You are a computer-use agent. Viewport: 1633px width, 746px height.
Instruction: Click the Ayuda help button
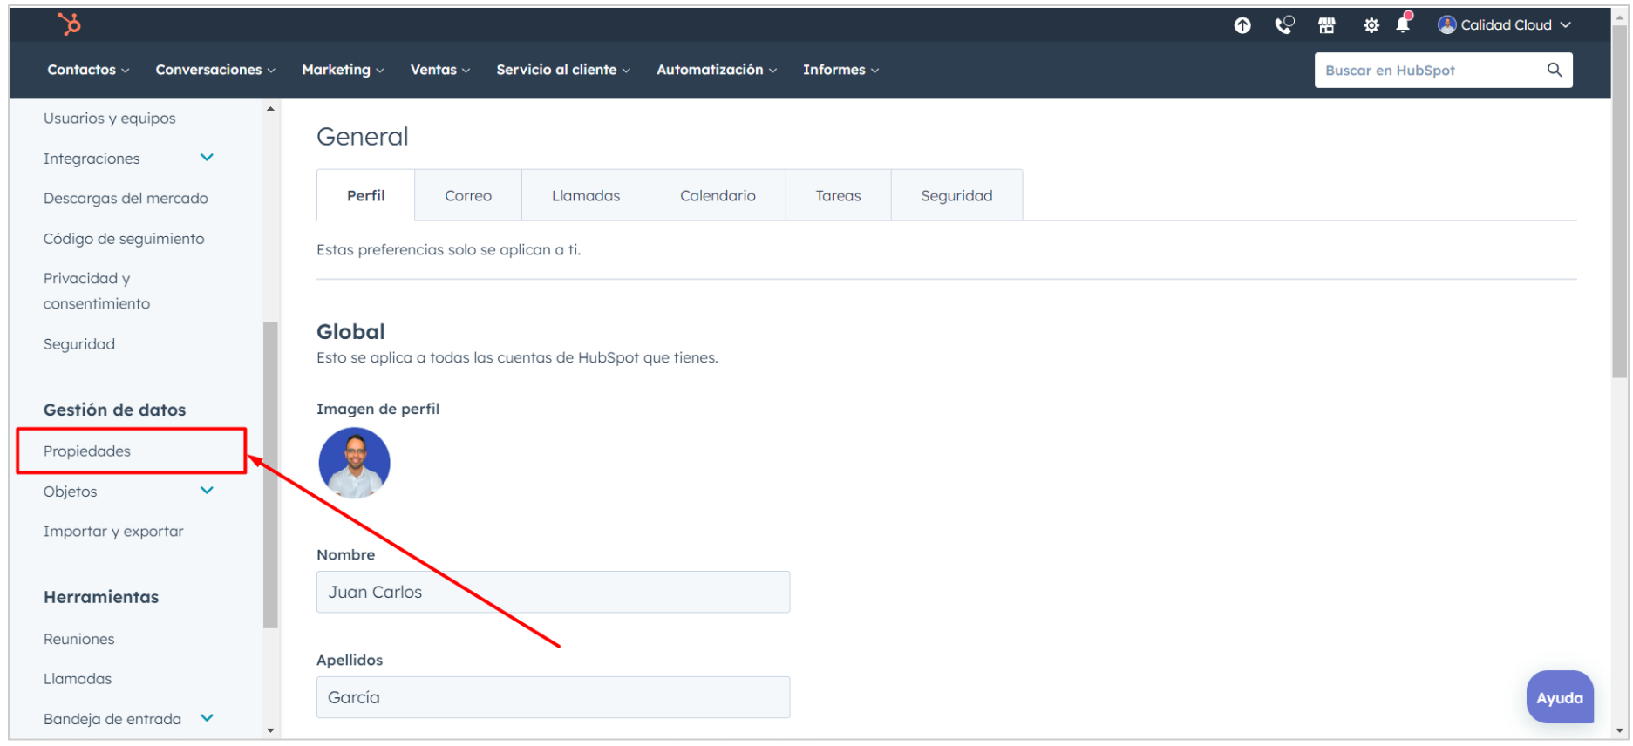1559,697
